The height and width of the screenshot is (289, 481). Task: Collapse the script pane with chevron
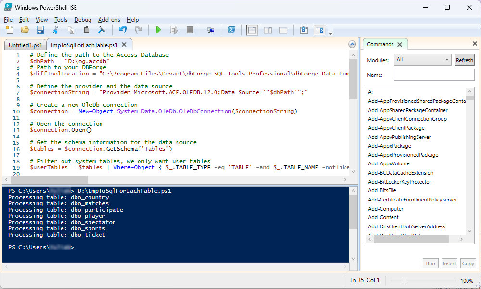pyautogui.click(x=352, y=45)
